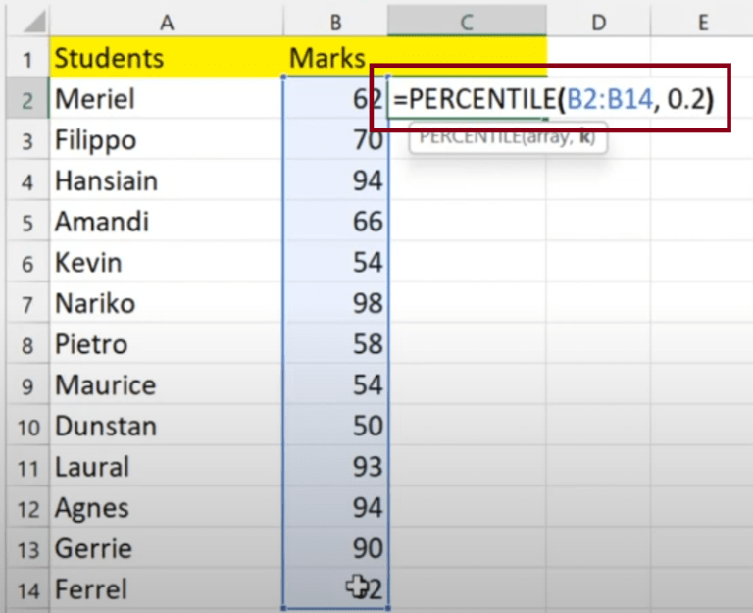Click Meriel's mark 62
The height and width of the screenshot is (613, 753).
click(335, 98)
